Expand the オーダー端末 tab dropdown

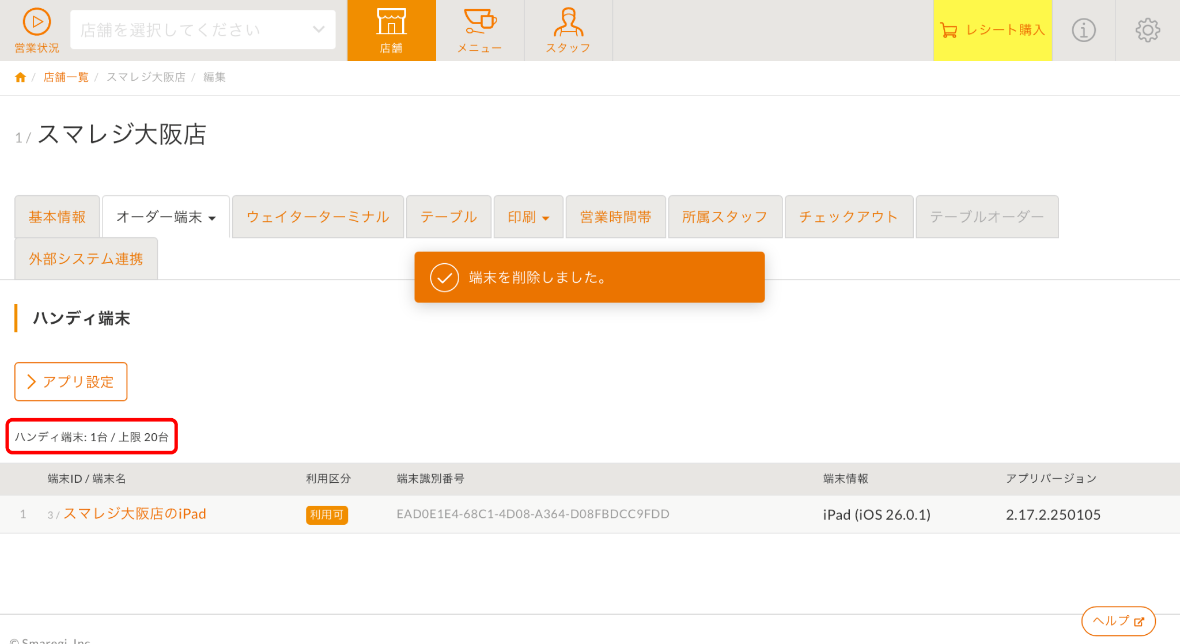click(166, 217)
